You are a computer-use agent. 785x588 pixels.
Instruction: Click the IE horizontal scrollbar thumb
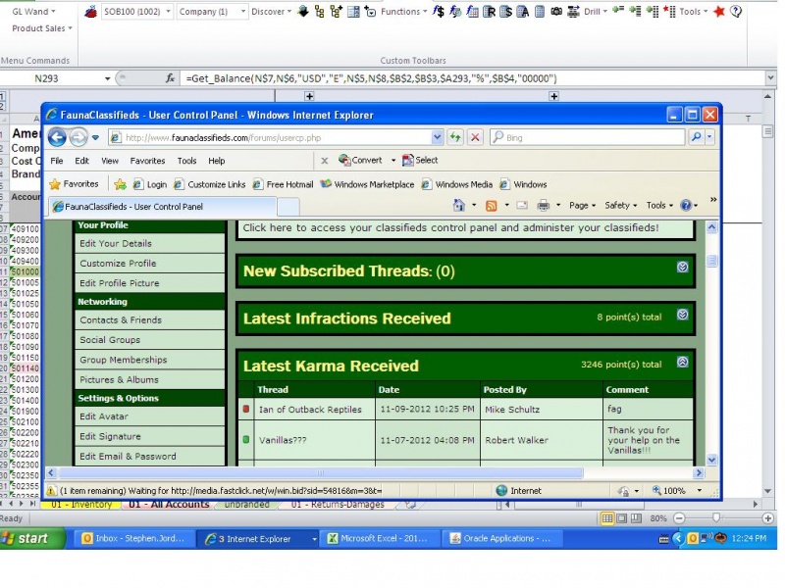[x=321, y=472]
